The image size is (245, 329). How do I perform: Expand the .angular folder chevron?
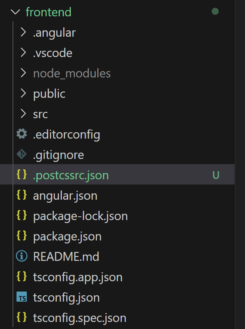(x=23, y=33)
